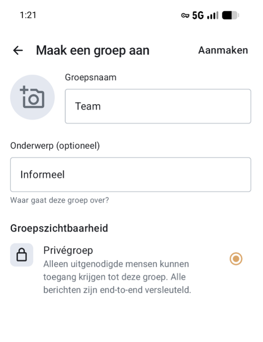Tap the add group photo camera icon
The width and height of the screenshot is (263, 342).
(x=32, y=97)
